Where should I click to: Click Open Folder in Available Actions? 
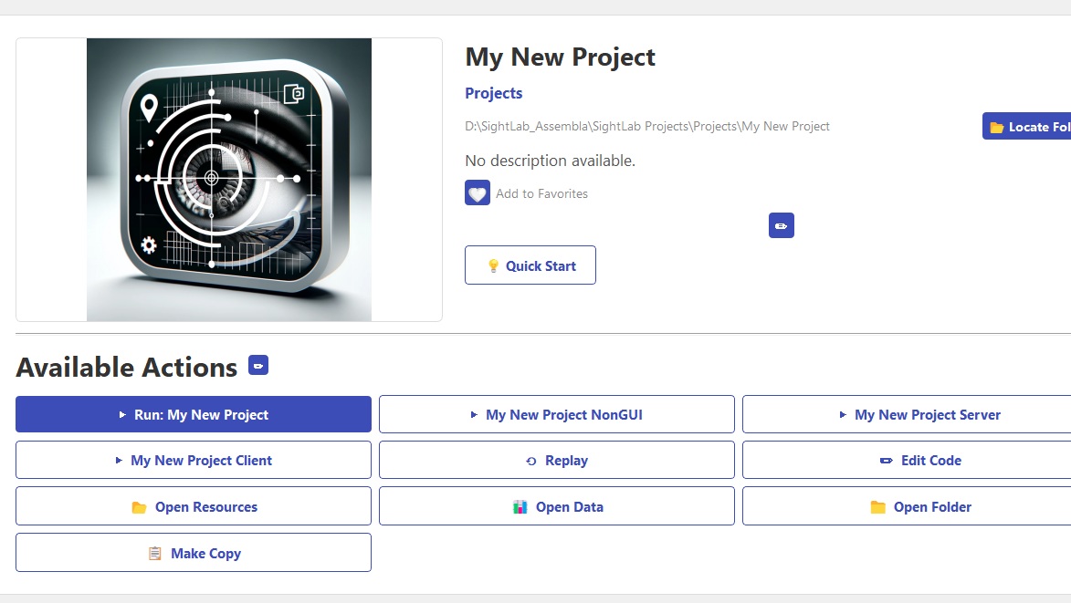tap(919, 506)
